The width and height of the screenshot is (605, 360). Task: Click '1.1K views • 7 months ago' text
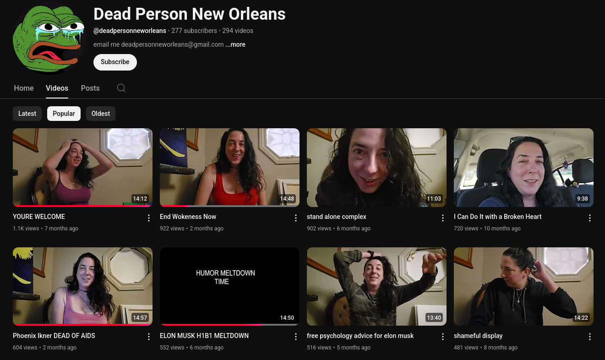[45, 229]
